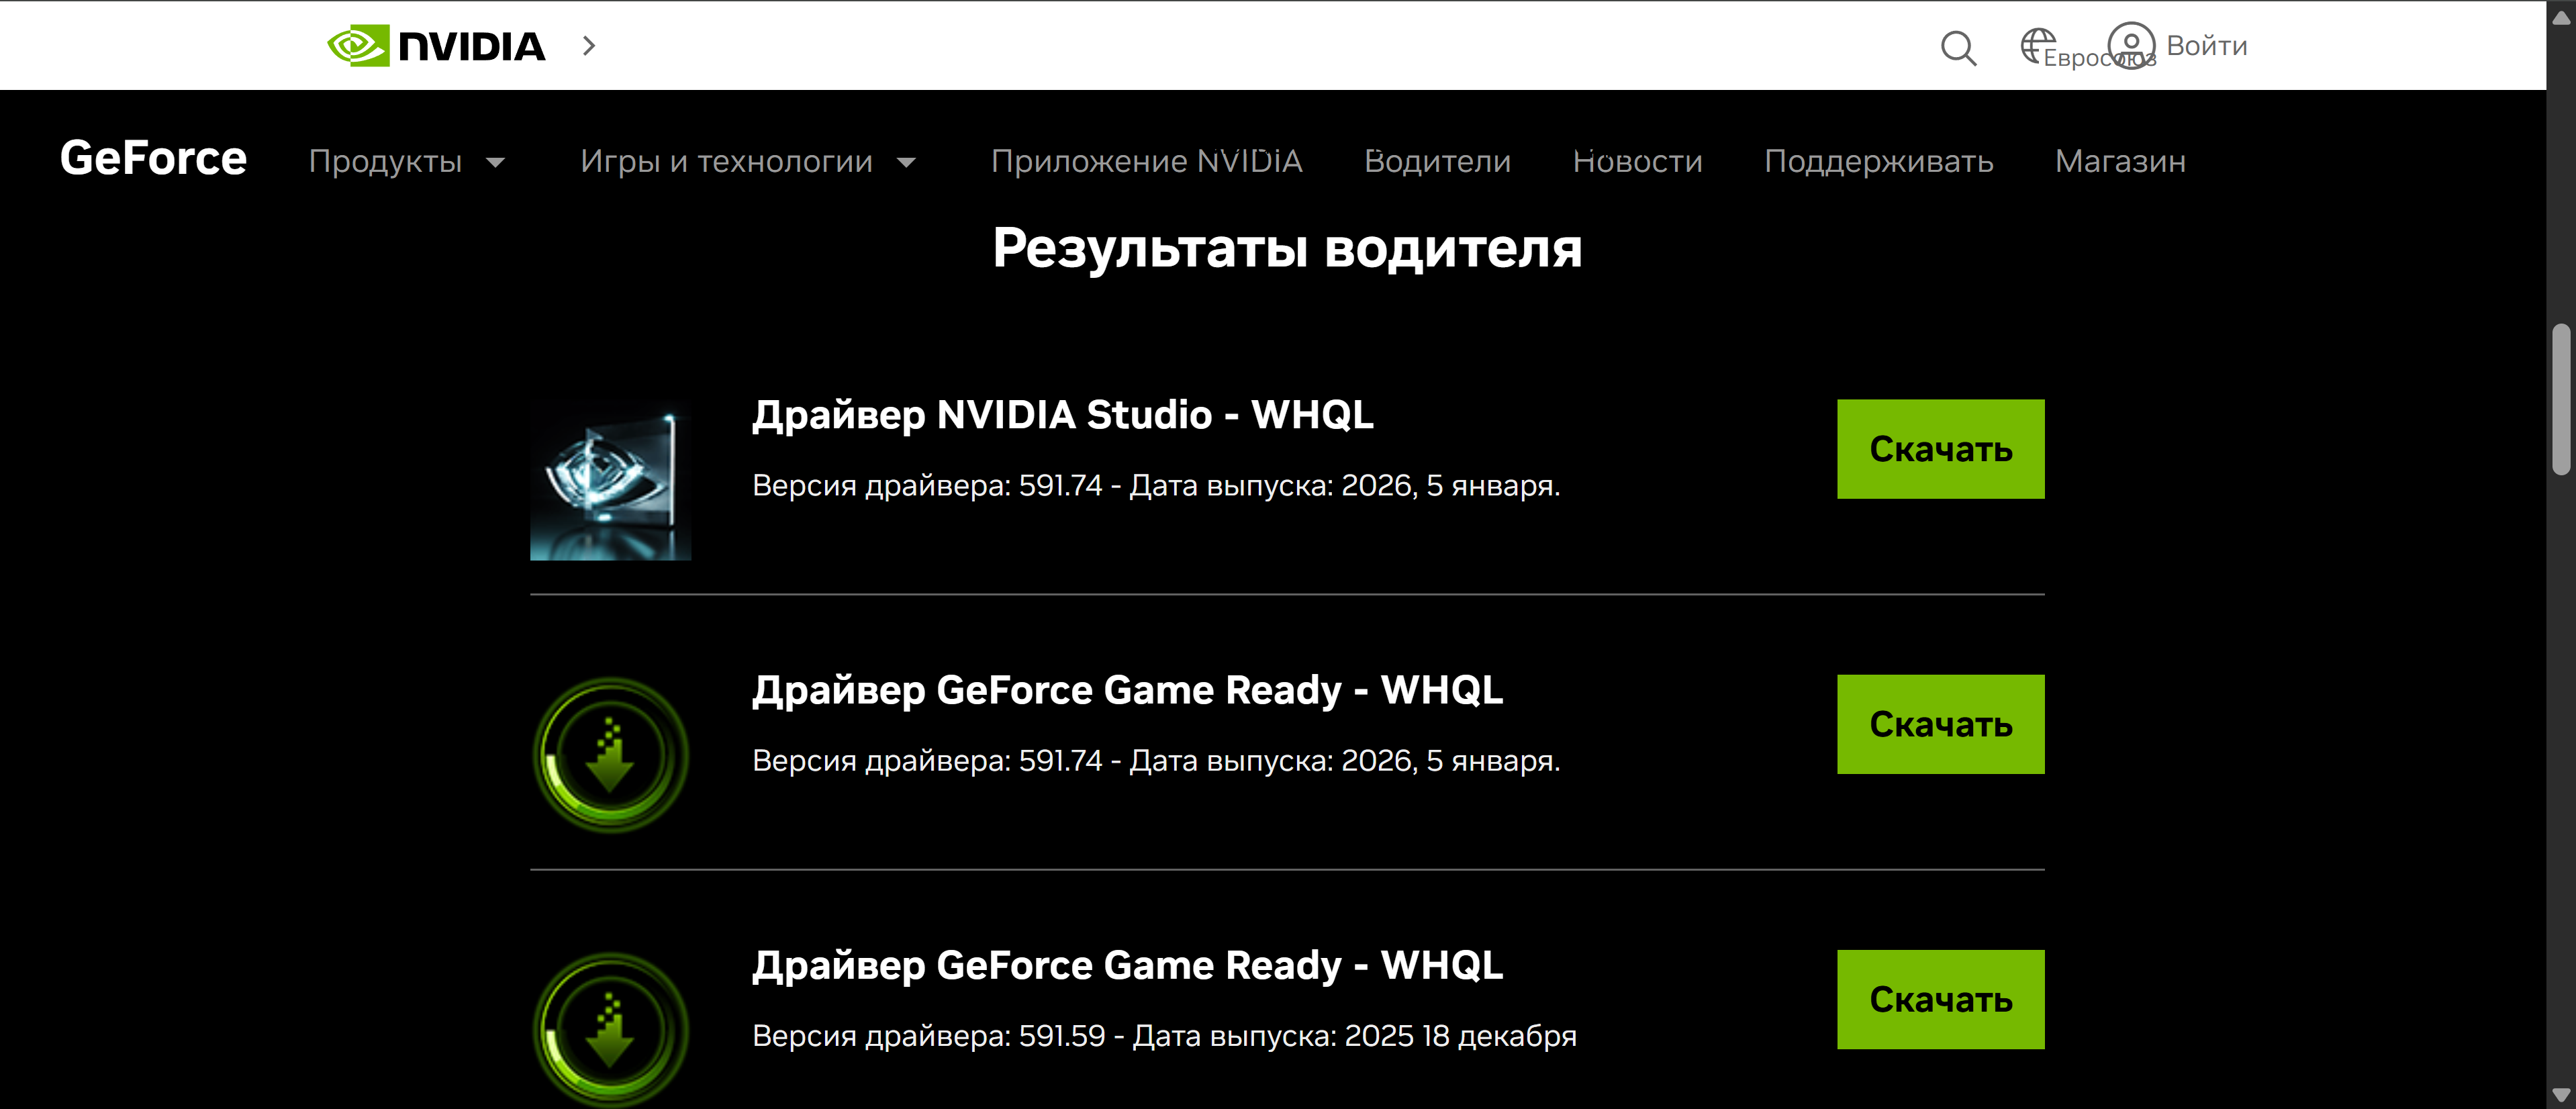Click the GeForce brand logo
2576x1109 pixels.
tap(153, 159)
